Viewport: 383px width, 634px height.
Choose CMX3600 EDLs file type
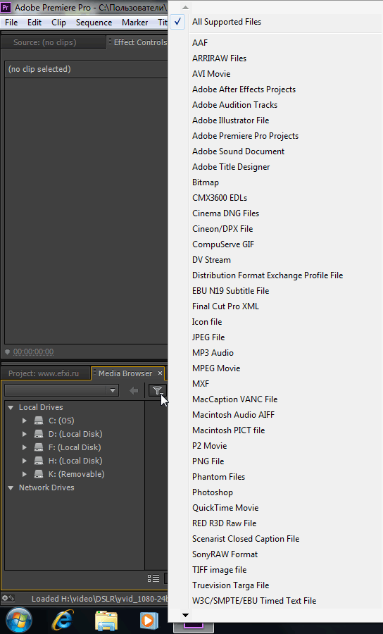point(220,198)
